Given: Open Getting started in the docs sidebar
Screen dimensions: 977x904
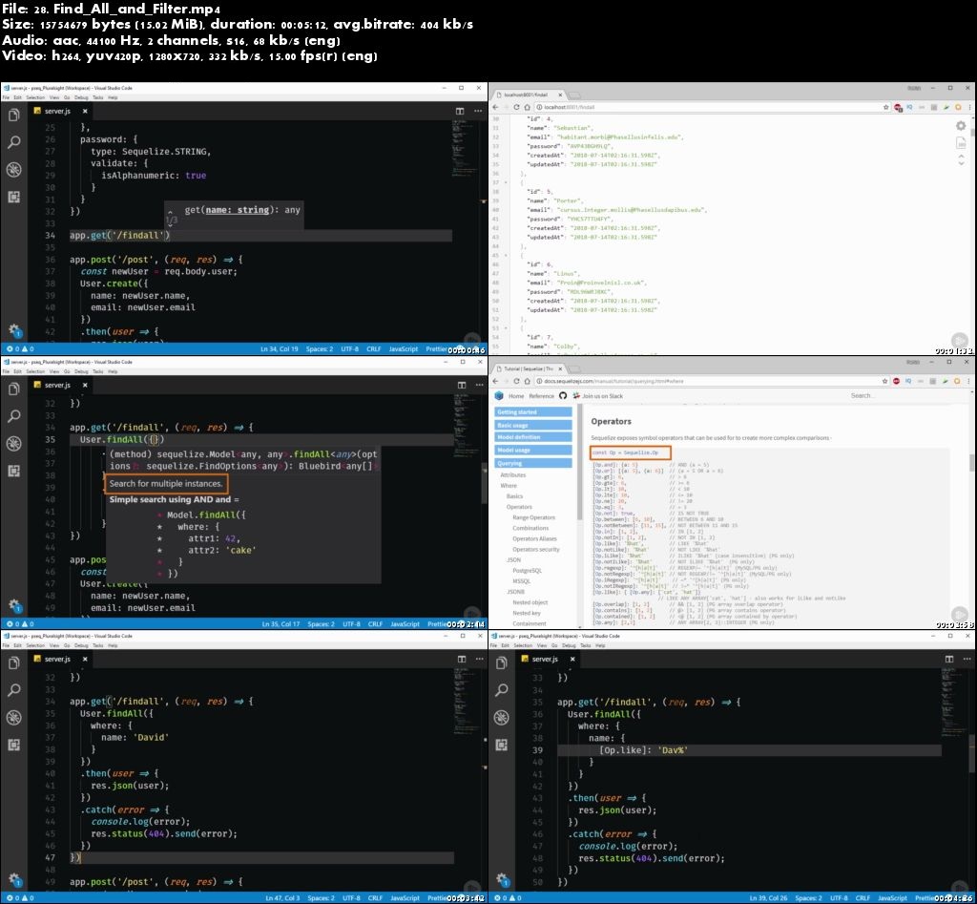Looking at the screenshot, I should [533, 412].
